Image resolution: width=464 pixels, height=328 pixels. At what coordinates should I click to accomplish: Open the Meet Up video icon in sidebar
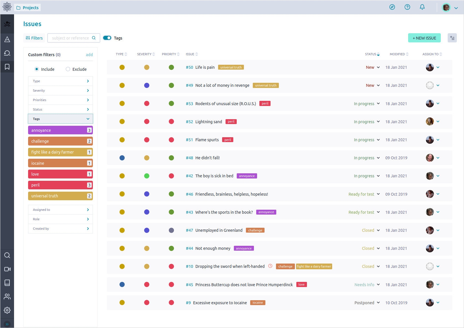tap(7, 269)
